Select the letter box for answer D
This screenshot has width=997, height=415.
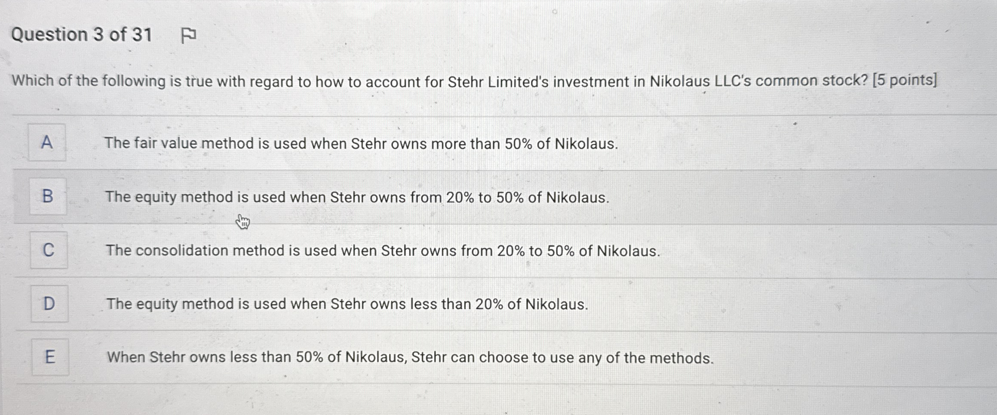pyautogui.click(x=49, y=304)
